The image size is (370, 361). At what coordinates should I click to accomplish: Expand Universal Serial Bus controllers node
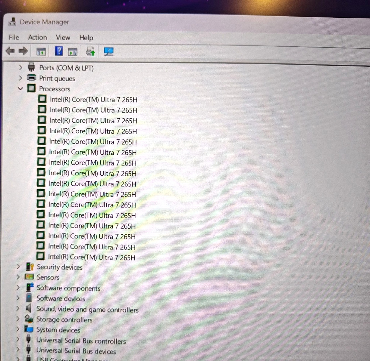pyautogui.click(x=18, y=339)
